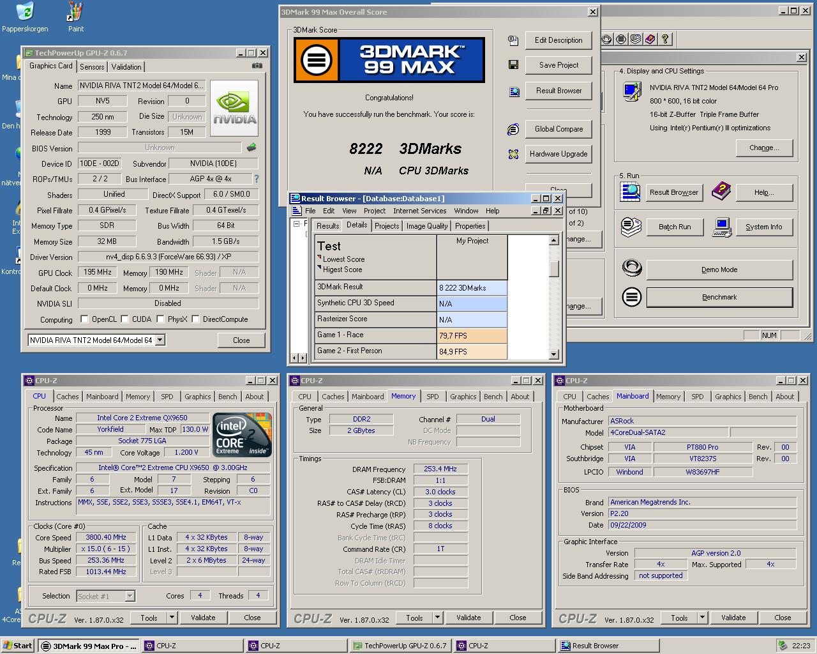Switch to Result Browser taskbar item

click(x=608, y=646)
